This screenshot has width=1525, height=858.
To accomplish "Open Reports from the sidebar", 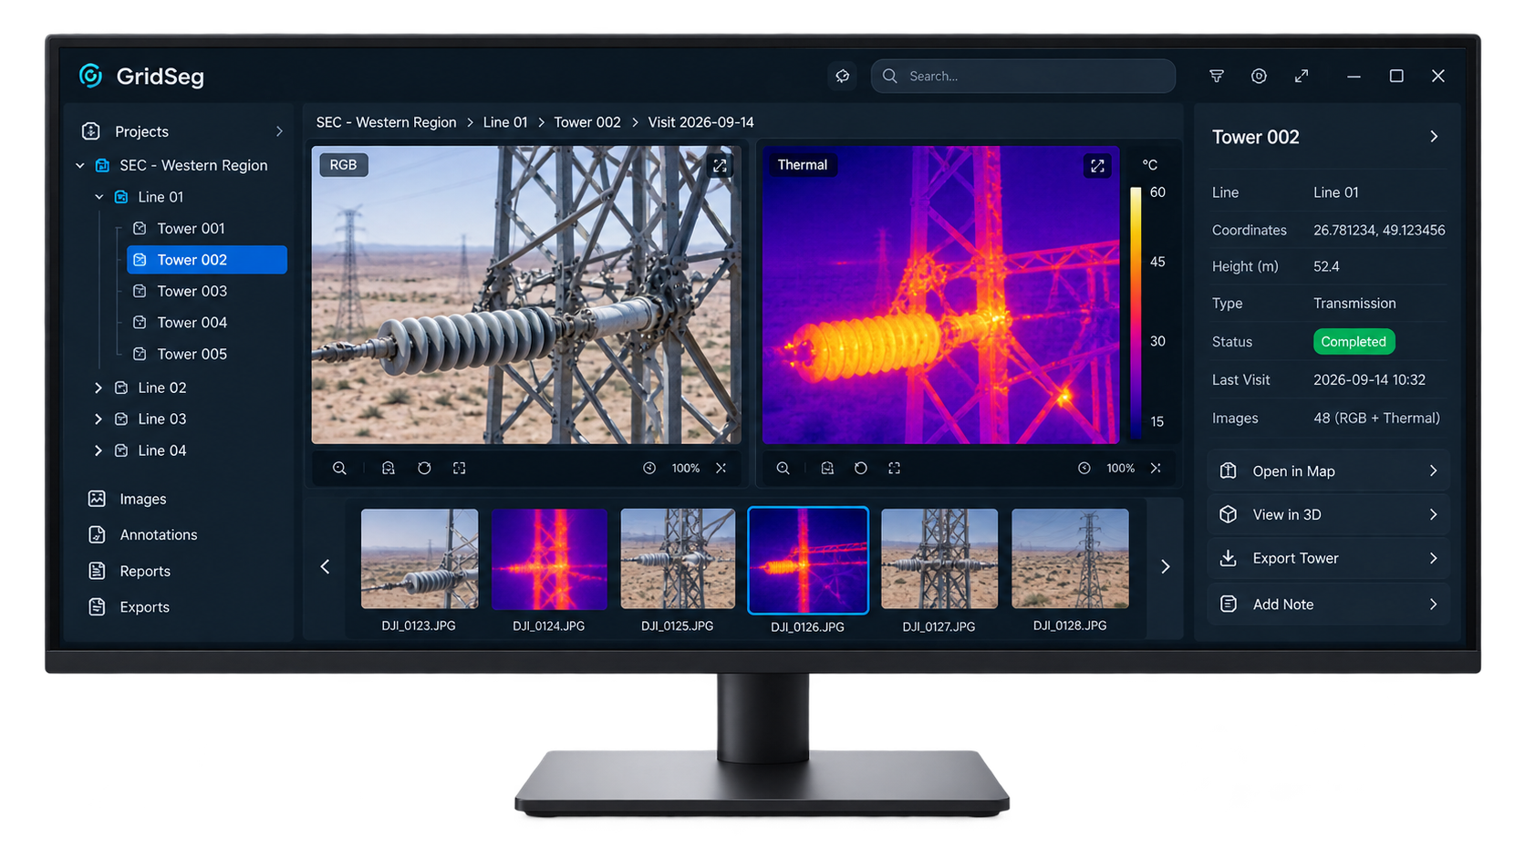I will coord(130,571).
